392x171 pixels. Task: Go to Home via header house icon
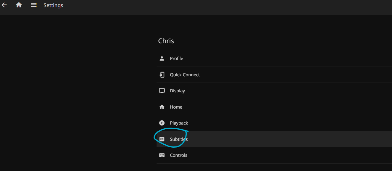coord(19,5)
